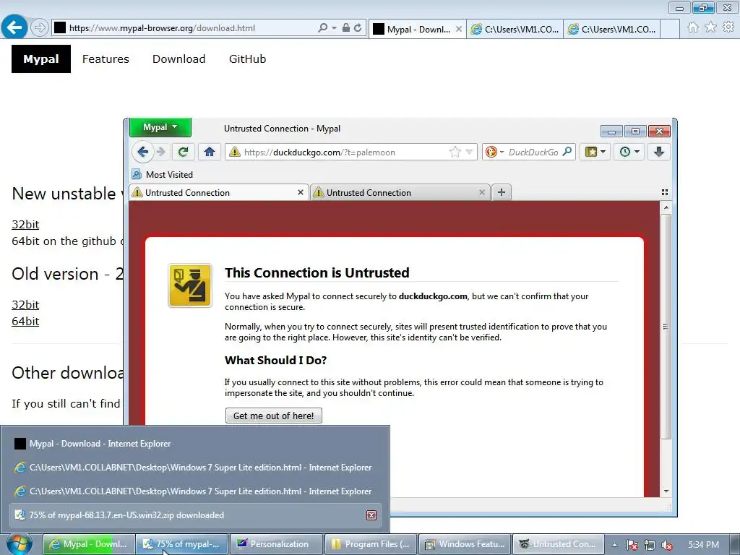This screenshot has height=555, width=740.
Task: Open the IE address bar search magnifier
Action: tap(323, 28)
